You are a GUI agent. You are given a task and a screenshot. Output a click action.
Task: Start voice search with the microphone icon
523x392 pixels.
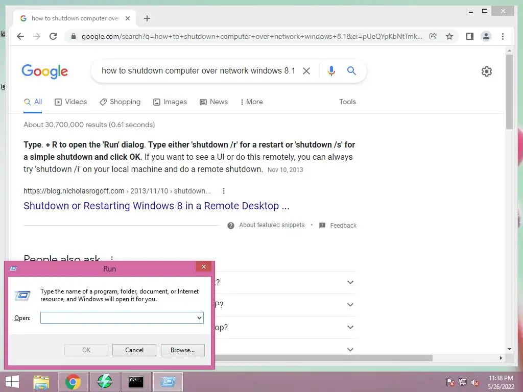(331, 70)
